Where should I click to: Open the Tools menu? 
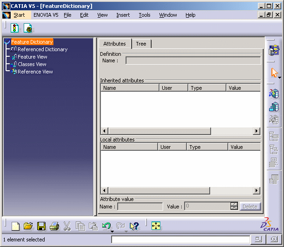coord(145,15)
